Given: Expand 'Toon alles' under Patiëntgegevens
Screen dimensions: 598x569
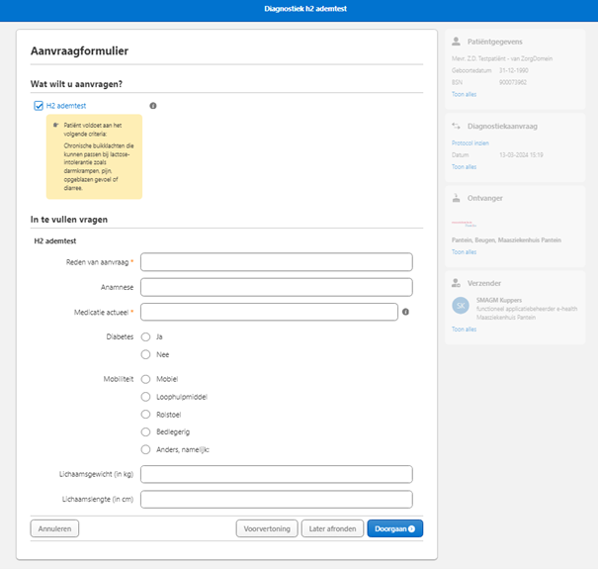Looking at the screenshot, I should 464,94.
